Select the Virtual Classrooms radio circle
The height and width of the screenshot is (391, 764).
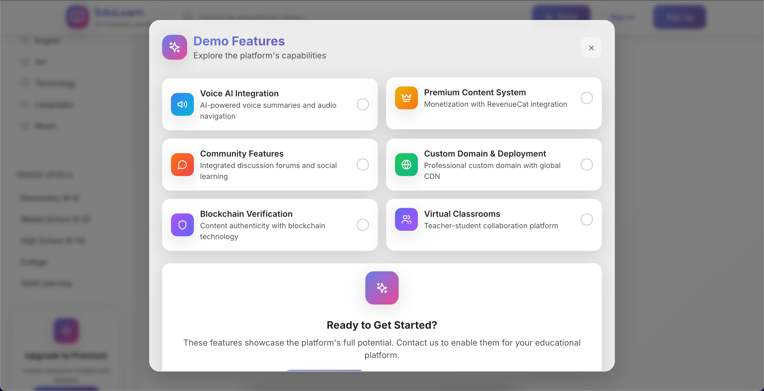click(x=586, y=219)
